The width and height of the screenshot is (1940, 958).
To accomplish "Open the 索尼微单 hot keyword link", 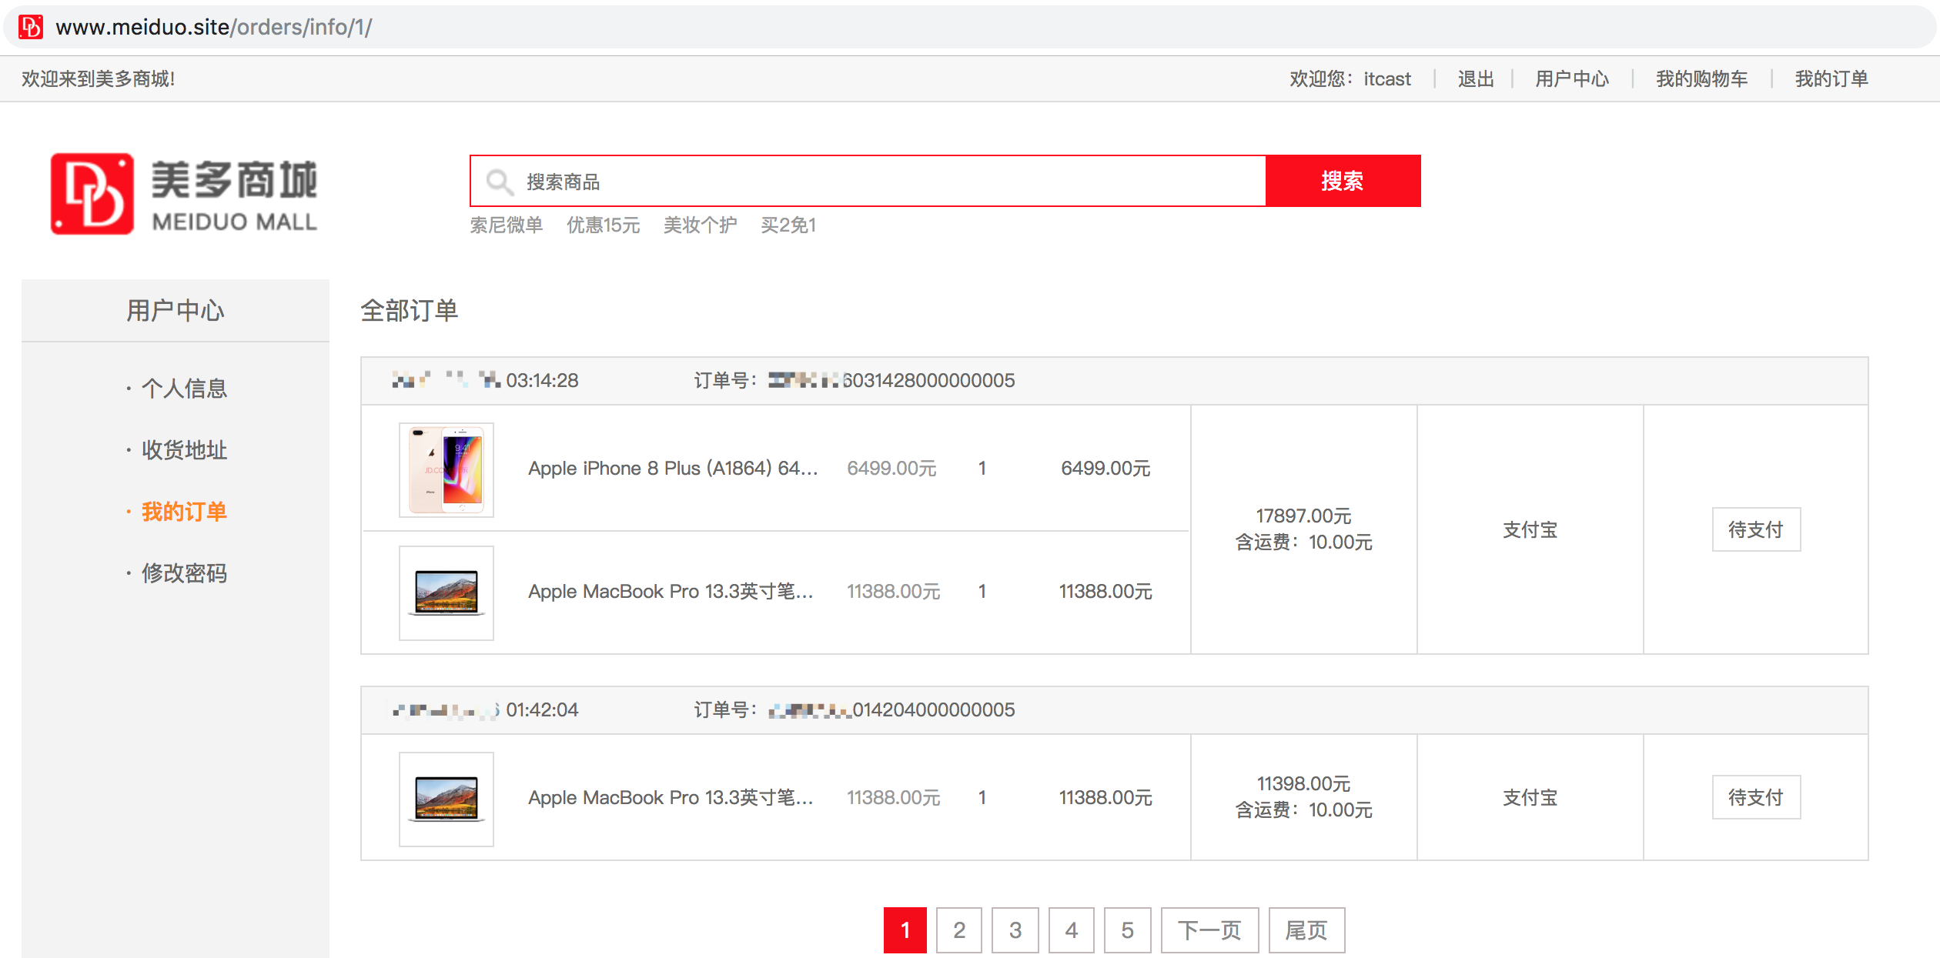I will pos(507,225).
